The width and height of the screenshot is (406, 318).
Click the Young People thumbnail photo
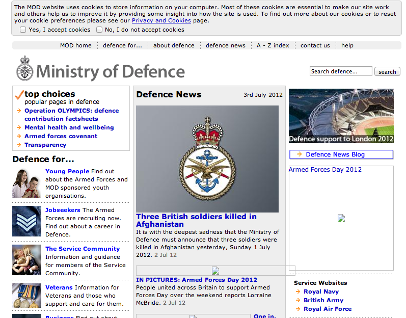coord(26,182)
